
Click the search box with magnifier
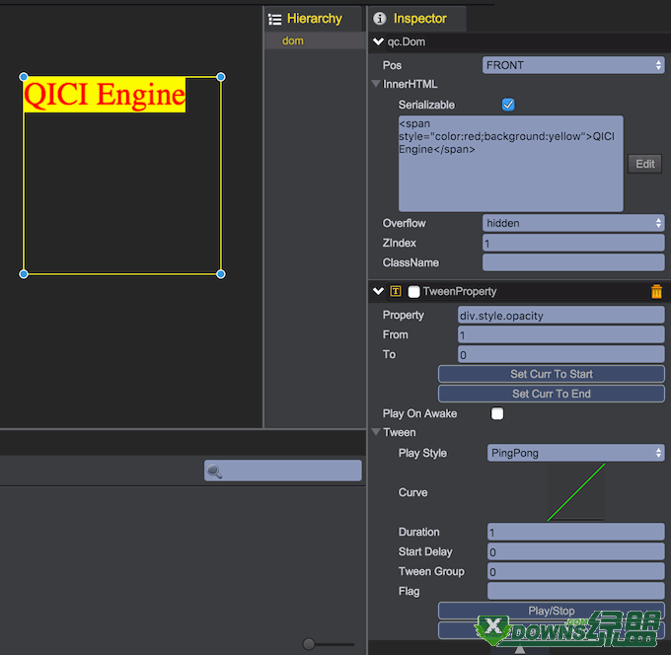pyautogui.click(x=283, y=471)
